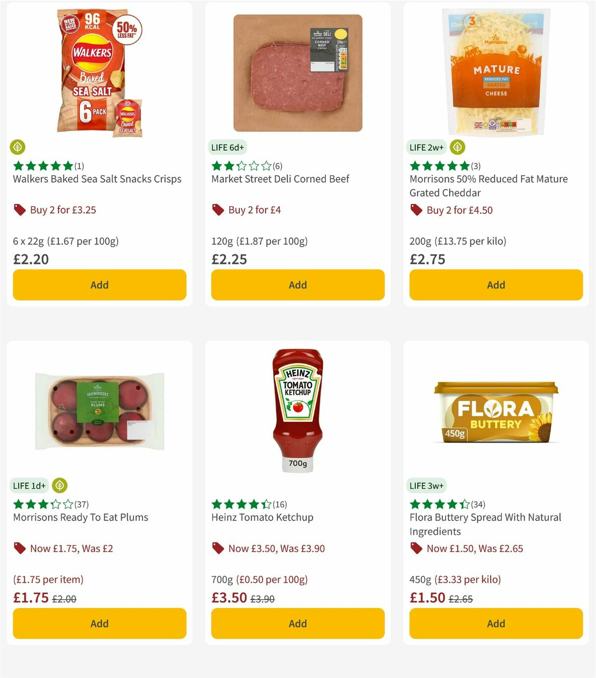Select the LIFE 1d+ badge on the plums card
Screen dimensions: 596x678
coord(29,485)
